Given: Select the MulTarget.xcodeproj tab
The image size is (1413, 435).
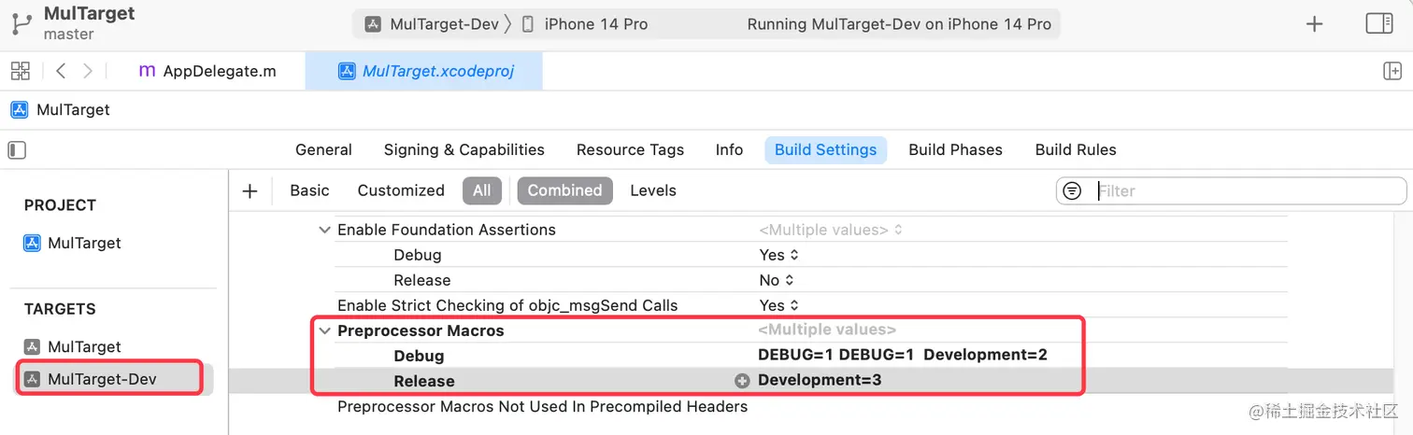Looking at the screenshot, I should click(x=425, y=71).
